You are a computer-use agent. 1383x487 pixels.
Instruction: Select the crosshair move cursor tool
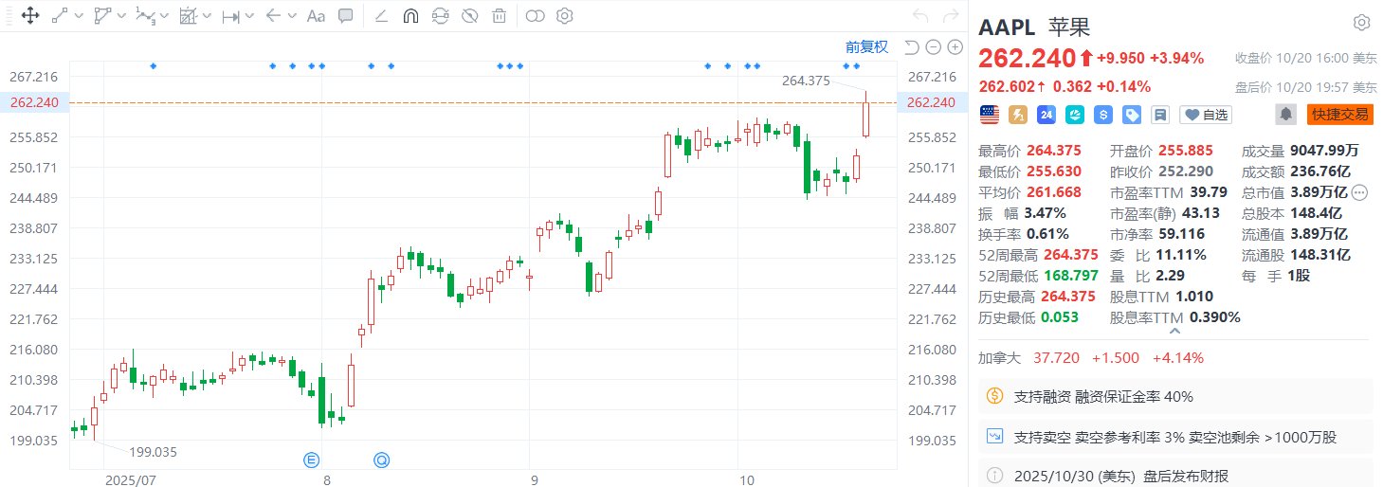29,16
